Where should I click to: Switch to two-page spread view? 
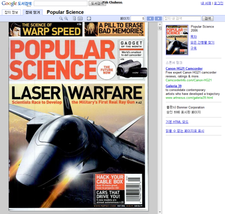tap(80, 18)
